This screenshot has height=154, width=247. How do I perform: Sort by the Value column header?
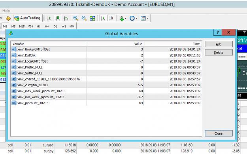(115, 44)
